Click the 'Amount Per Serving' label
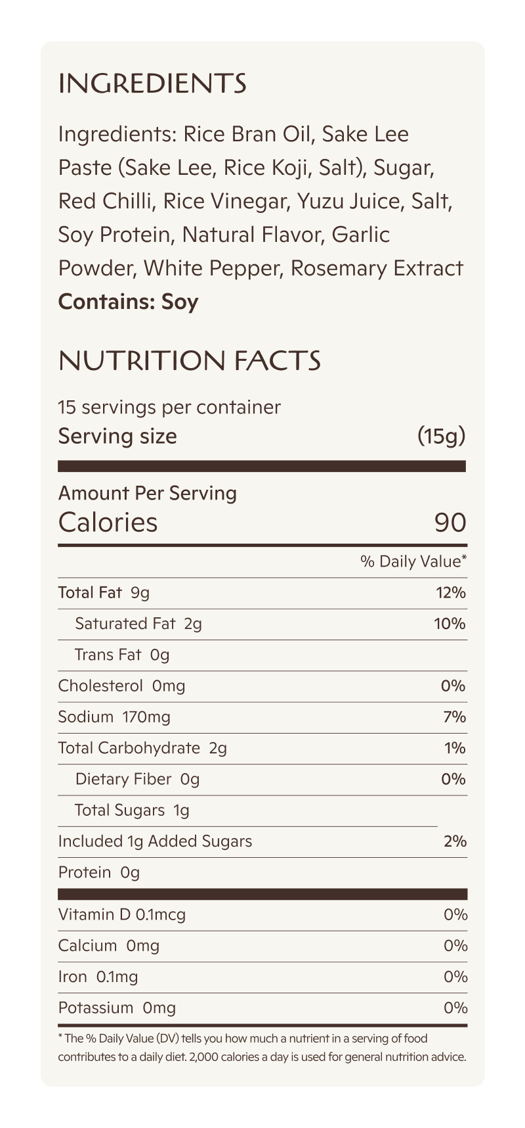Image resolution: width=525 pixels, height=1128 pixels. click(x=148, y=493)
